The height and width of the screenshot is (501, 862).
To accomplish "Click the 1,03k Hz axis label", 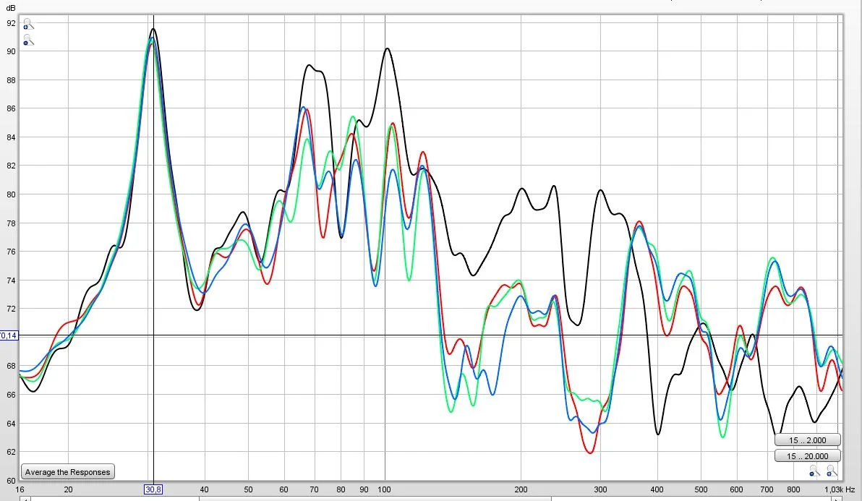I will pos(840,489).
